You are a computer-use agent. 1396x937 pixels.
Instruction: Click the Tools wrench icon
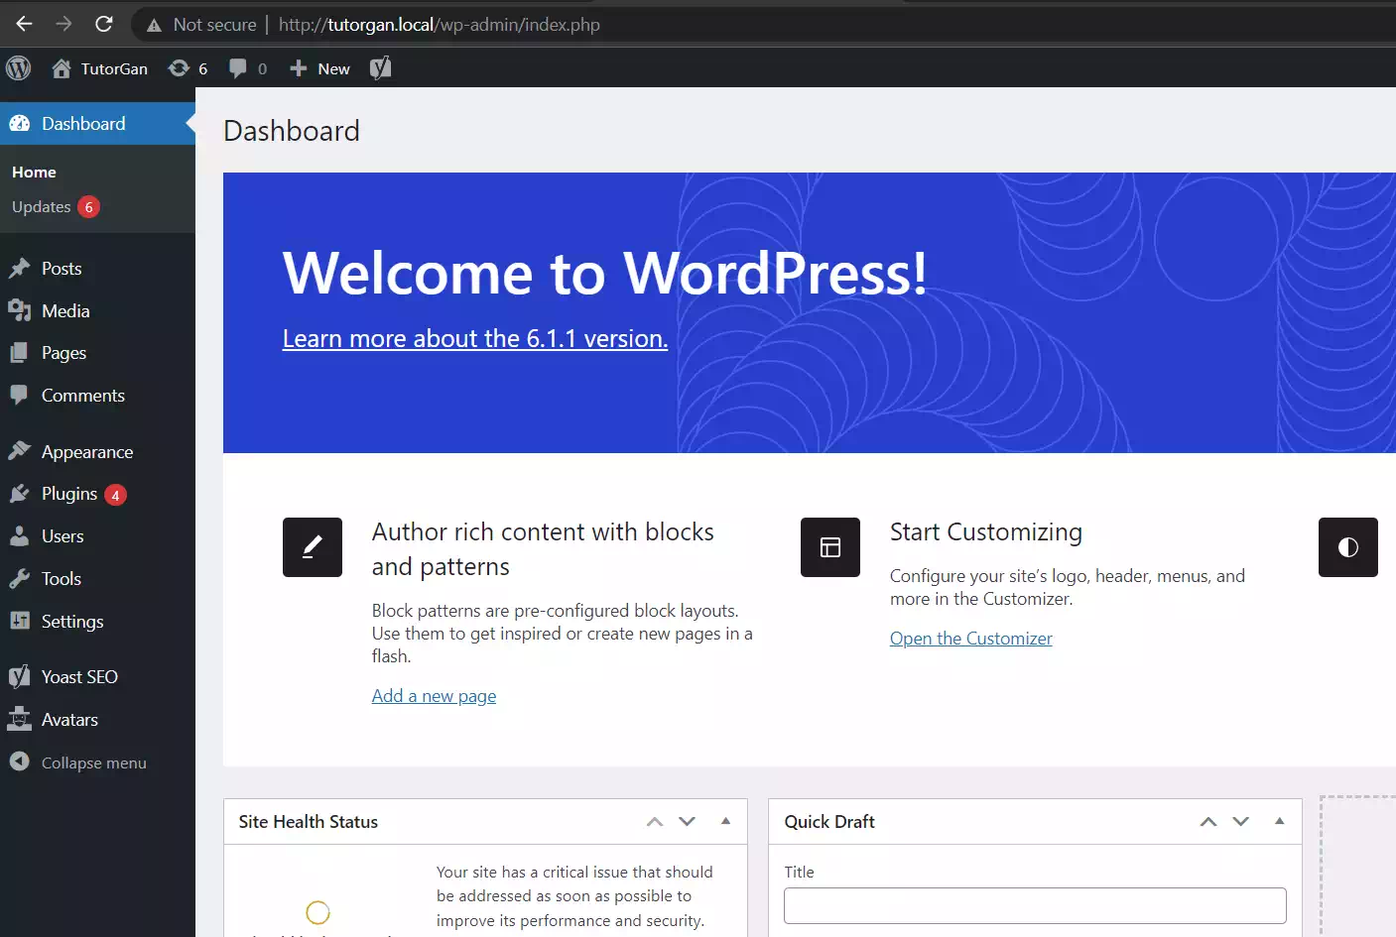pyautogui.click(x=20, y=579)
